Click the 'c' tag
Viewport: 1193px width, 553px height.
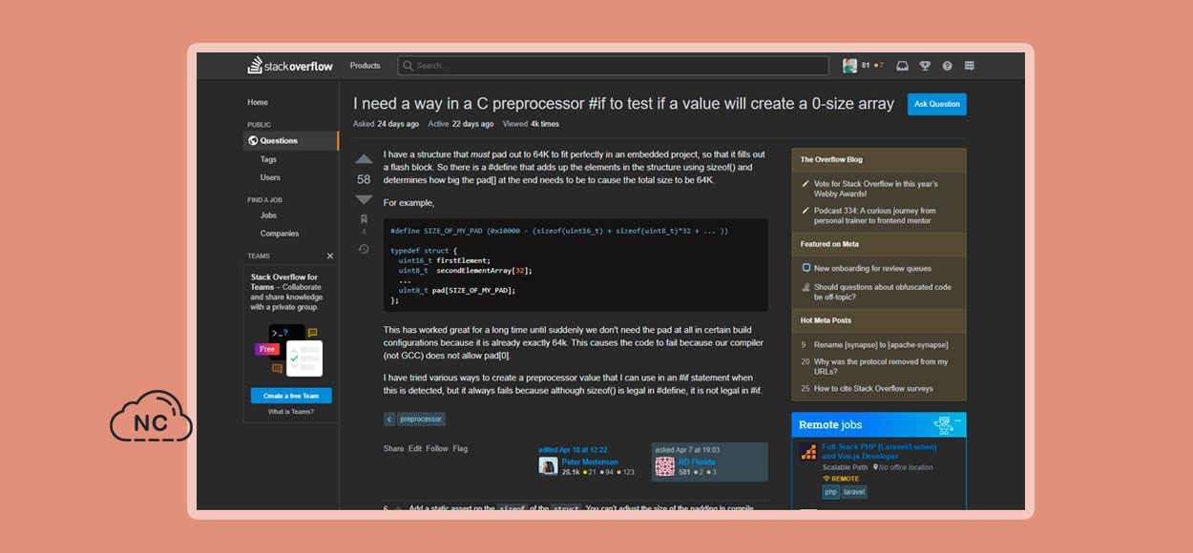pos(389,419)
